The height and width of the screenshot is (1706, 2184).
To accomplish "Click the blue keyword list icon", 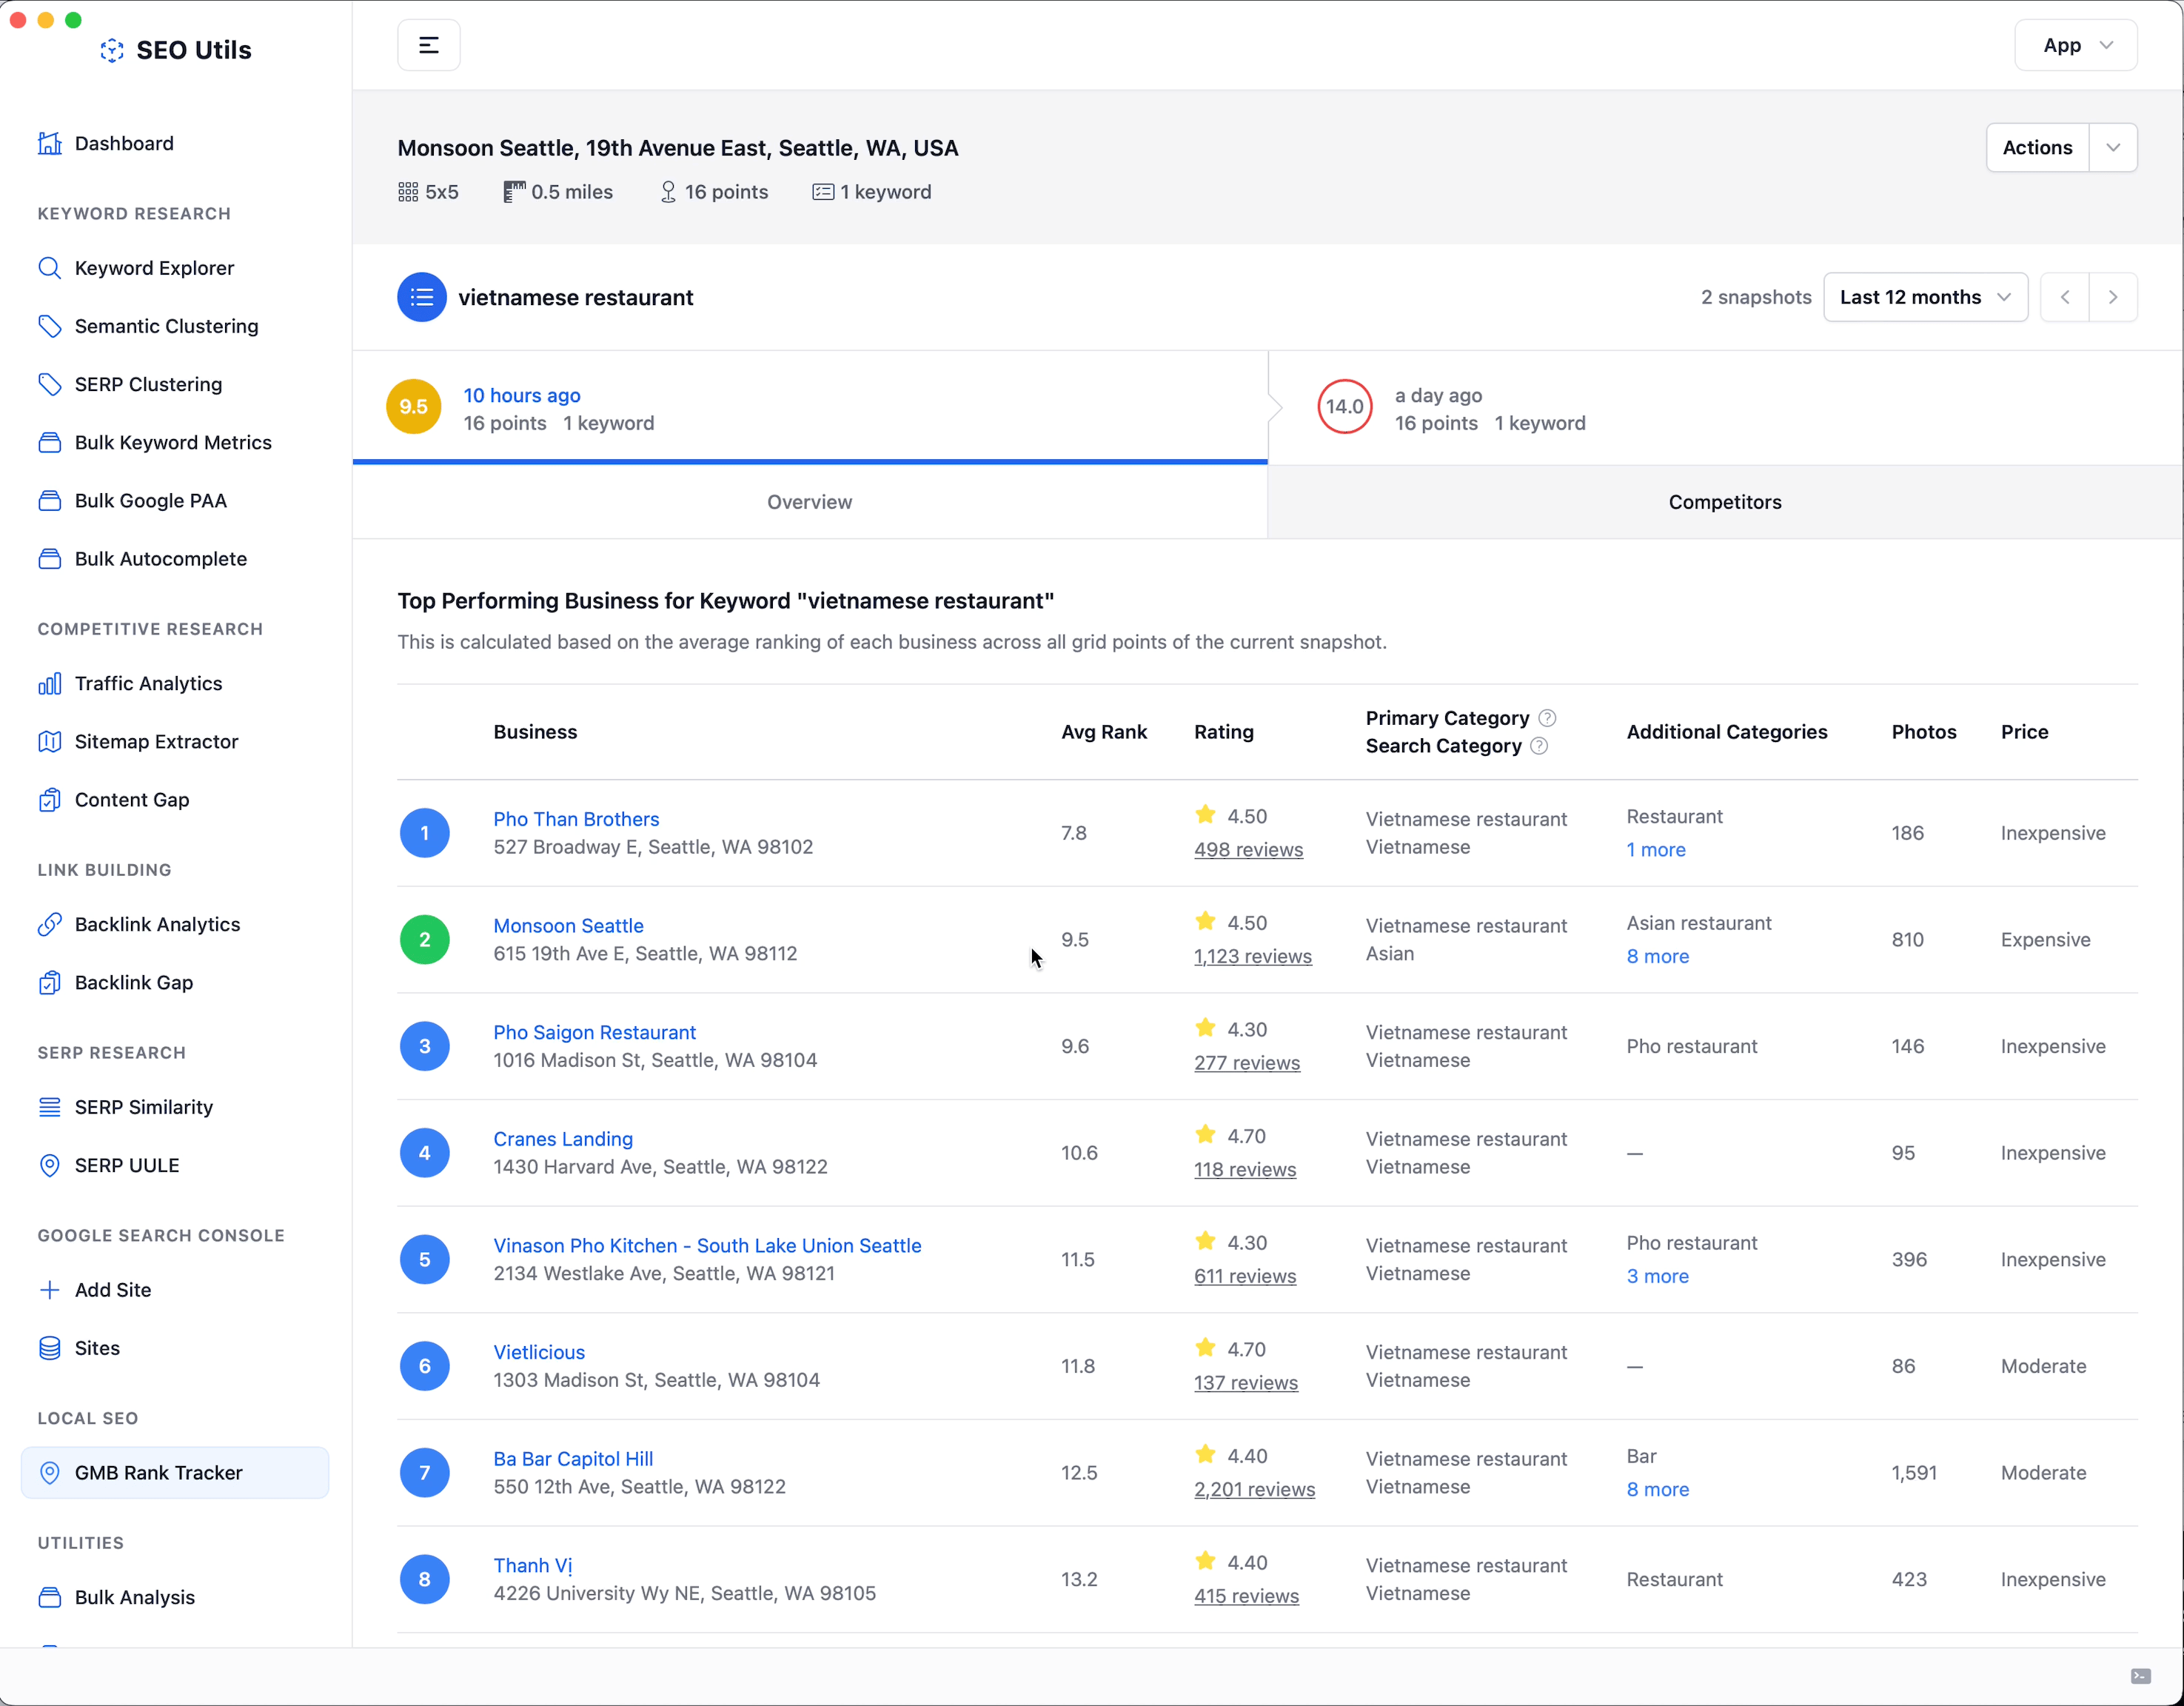I will coord(421,297).
